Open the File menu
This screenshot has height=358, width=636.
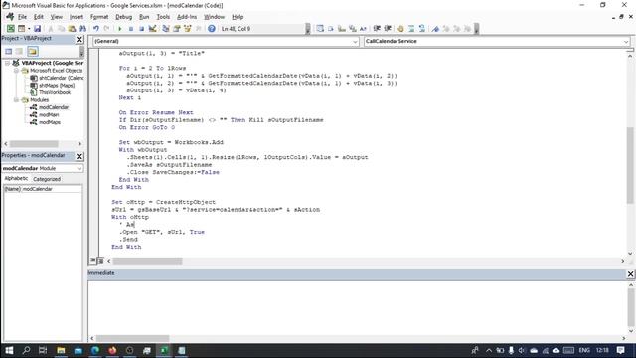coord(22,17)
